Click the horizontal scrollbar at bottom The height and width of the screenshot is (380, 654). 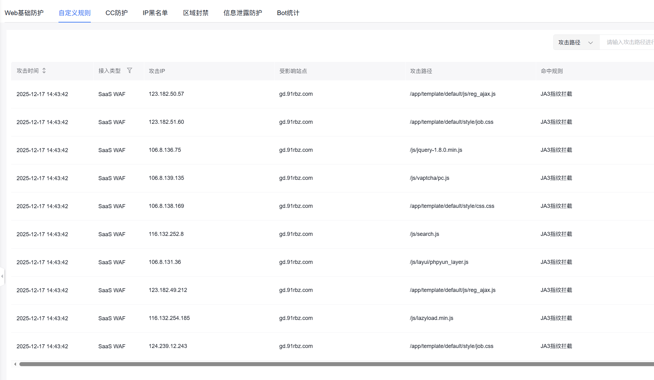(308, 364)
